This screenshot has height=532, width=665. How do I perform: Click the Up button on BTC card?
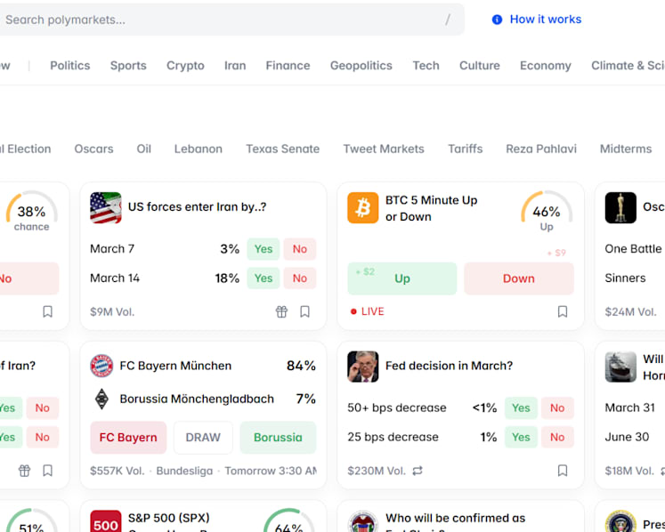click(x=402, y=278)
